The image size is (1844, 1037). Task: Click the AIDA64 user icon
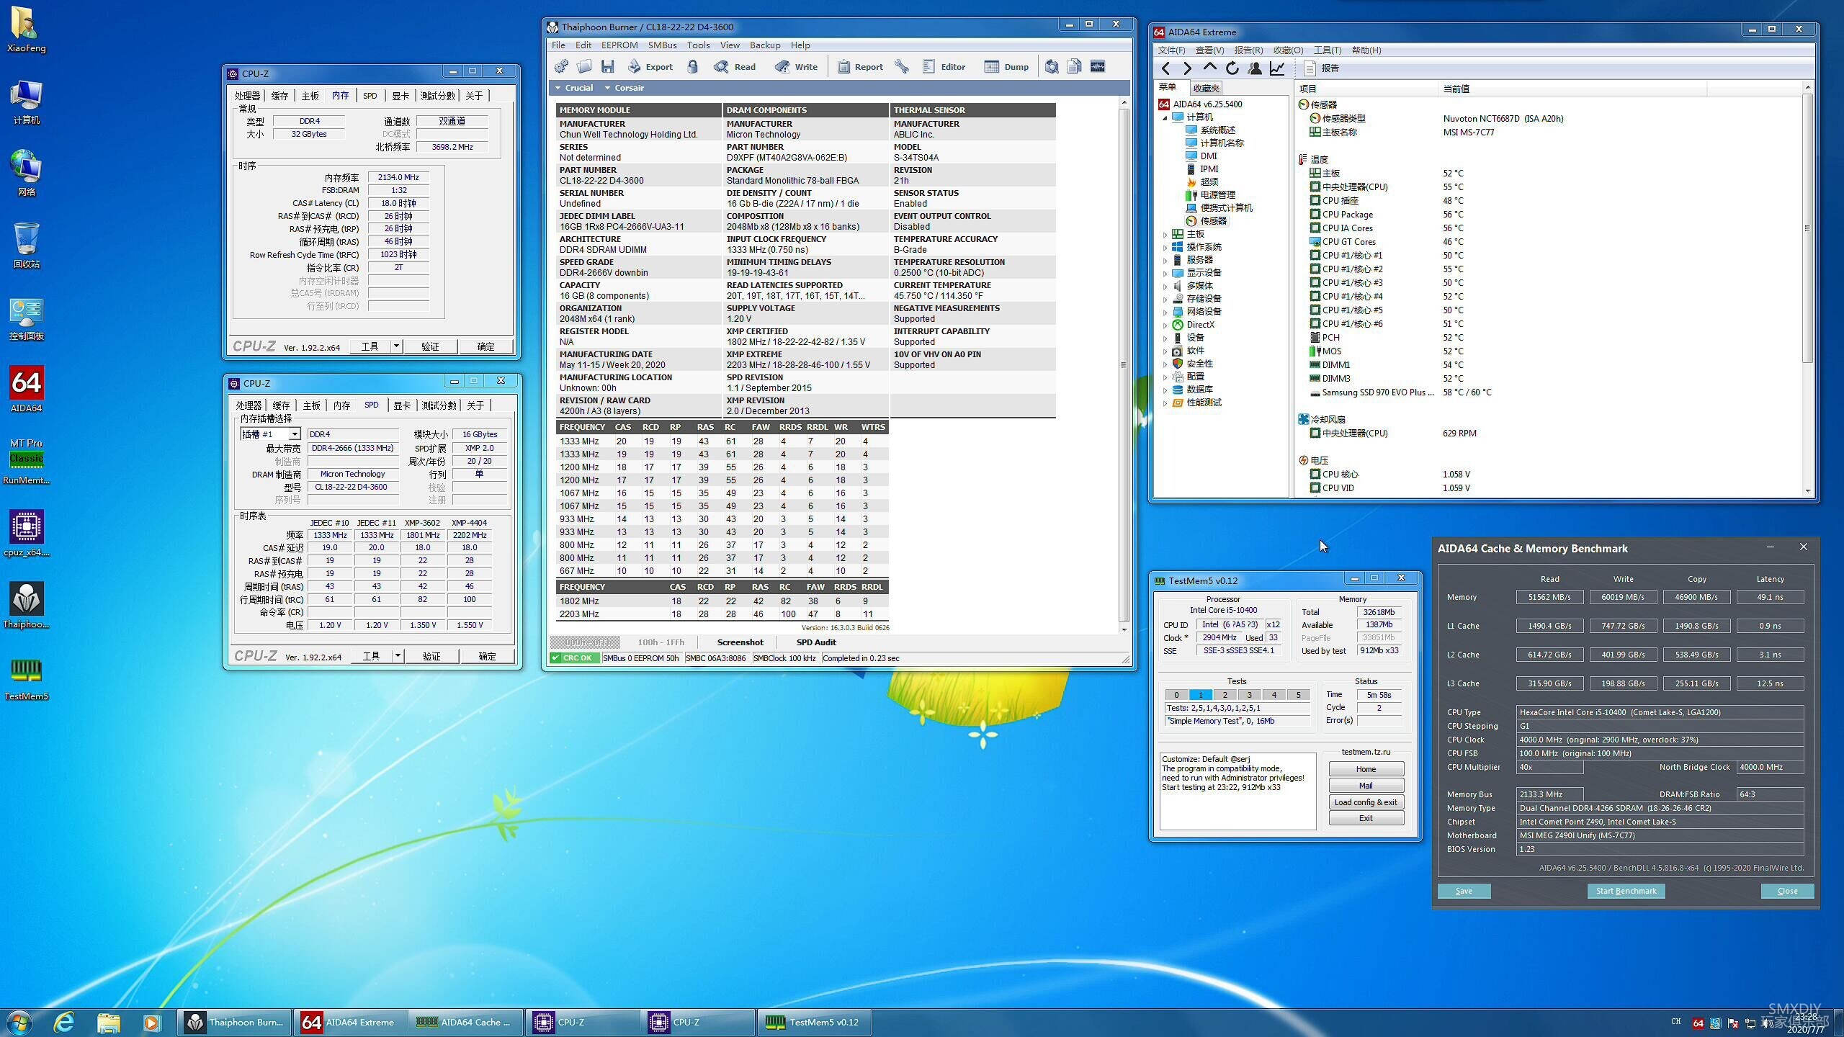(x=1255, y=68)
